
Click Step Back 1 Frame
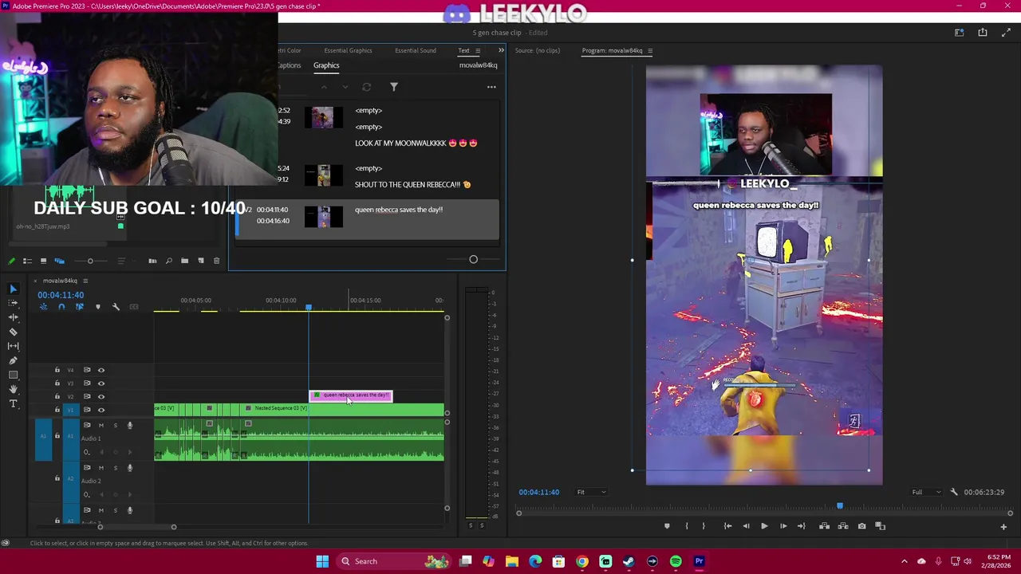[746, 526]
